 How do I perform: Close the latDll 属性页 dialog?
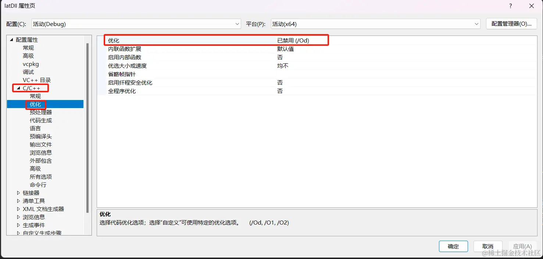[532, 6]
